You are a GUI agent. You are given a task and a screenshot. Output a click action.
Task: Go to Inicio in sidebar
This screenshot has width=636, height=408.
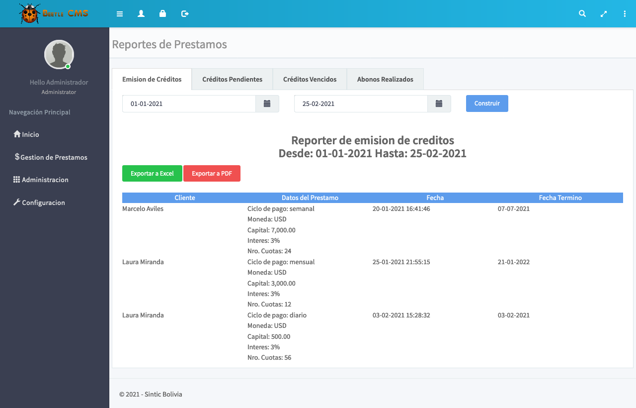[30, 134]
